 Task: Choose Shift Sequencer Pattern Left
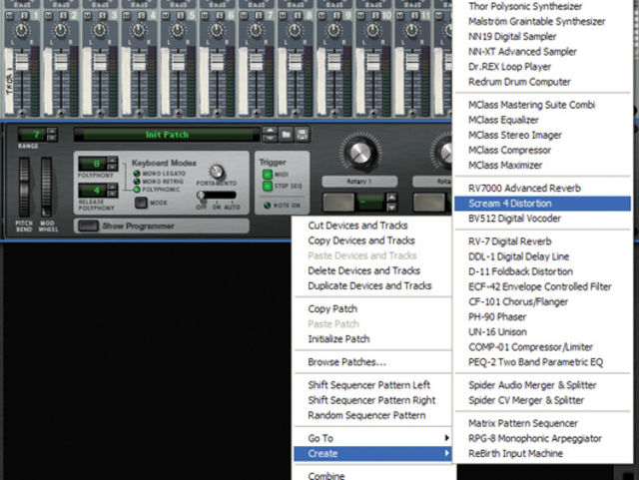(372, 385)
